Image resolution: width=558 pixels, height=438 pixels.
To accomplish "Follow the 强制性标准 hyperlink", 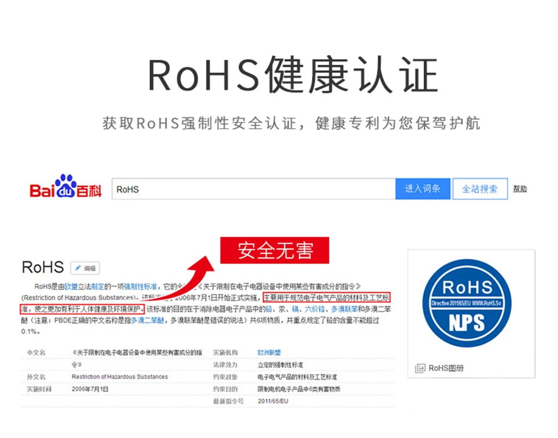I will [x=140, y=287].
